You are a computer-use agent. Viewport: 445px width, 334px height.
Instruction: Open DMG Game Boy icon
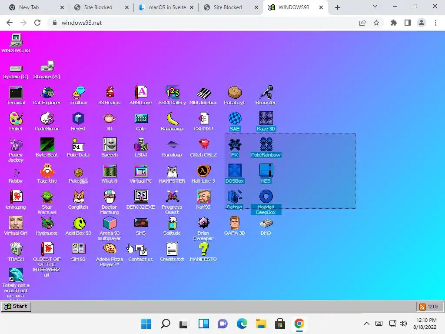pyautogui.click(x=266, y=226)
